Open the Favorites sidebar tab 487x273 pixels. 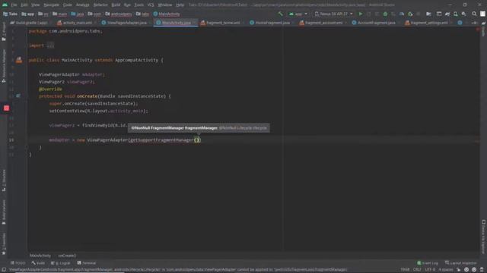[4, 244]
